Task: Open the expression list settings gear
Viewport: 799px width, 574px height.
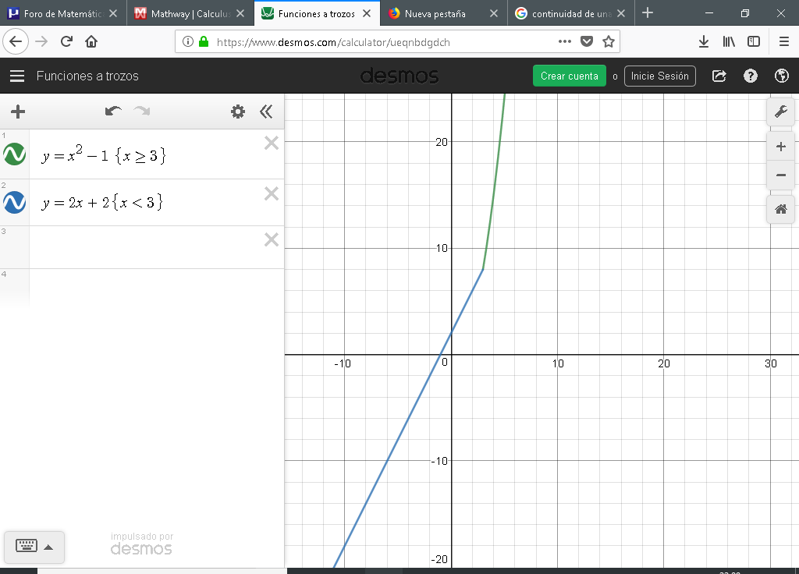Action: pyautogui.click(x=238, y=112)
